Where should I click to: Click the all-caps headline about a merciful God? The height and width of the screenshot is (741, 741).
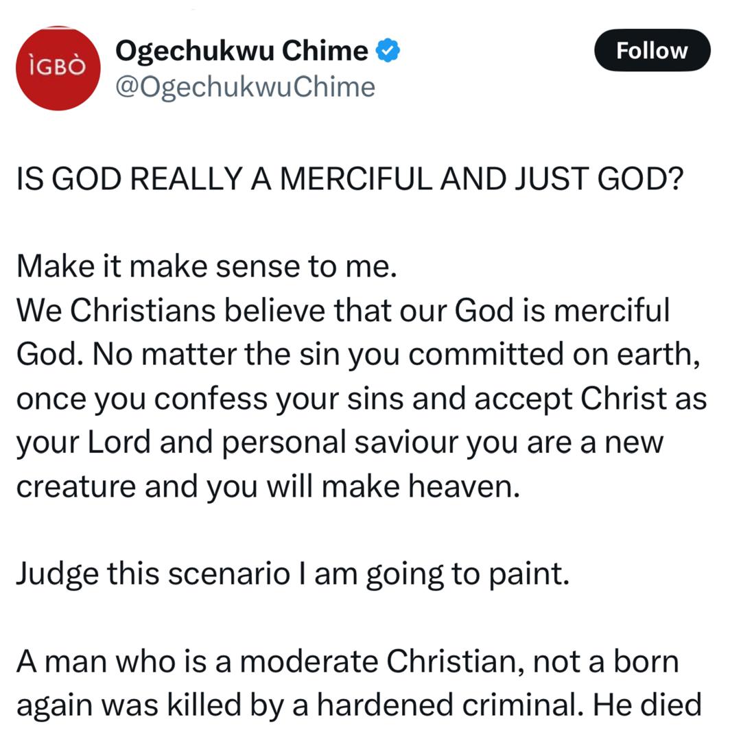[x=350, y=178]
